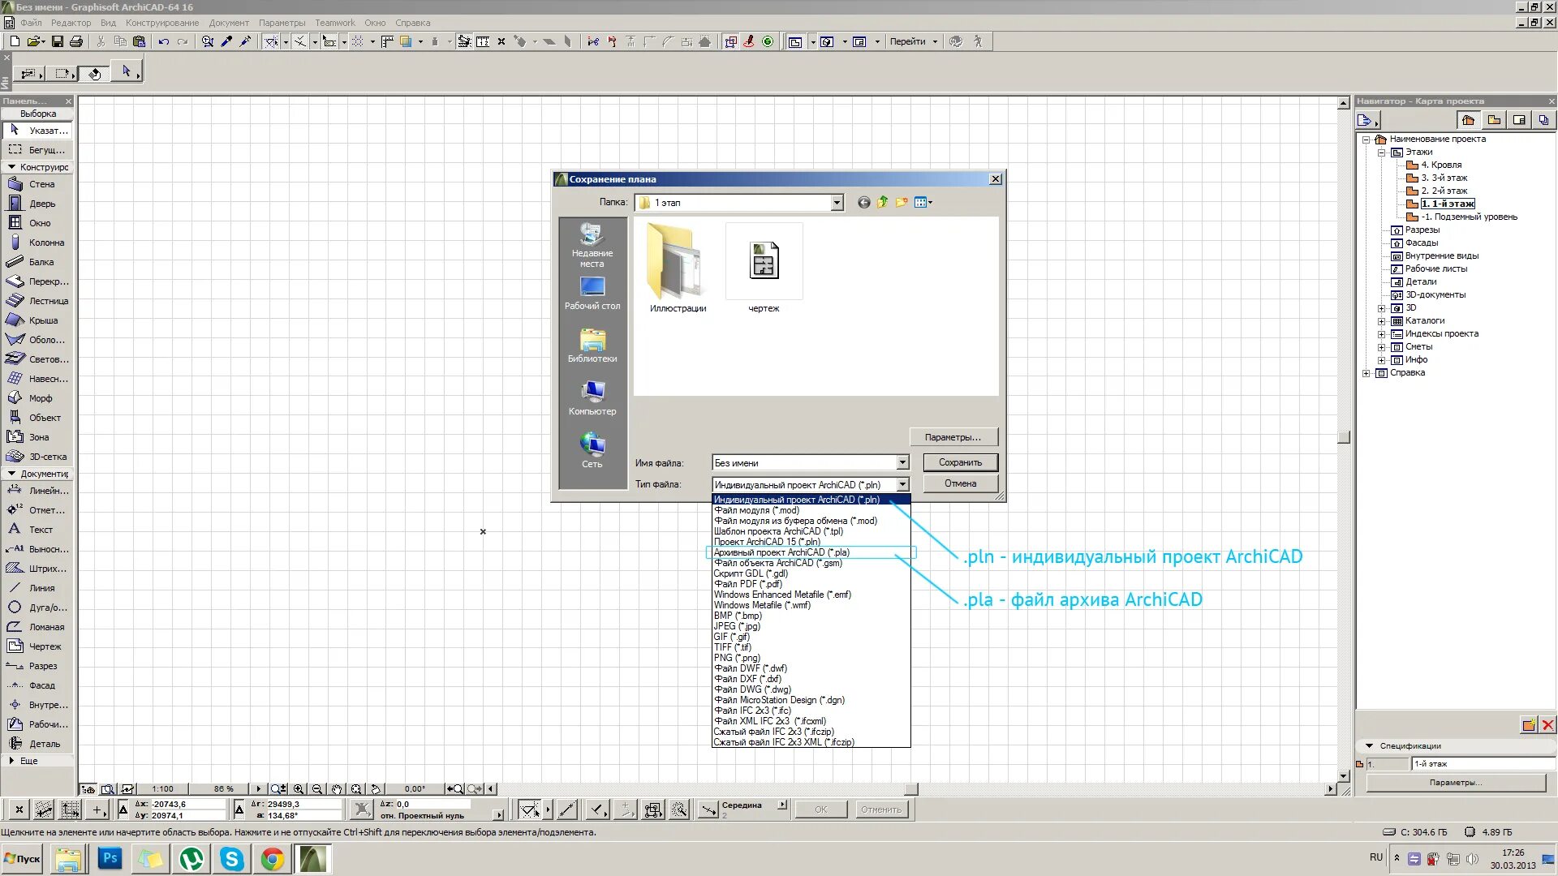Close the Тип файла dropdown list
The height and width of the screenshot is (876, 1558).
902,484
